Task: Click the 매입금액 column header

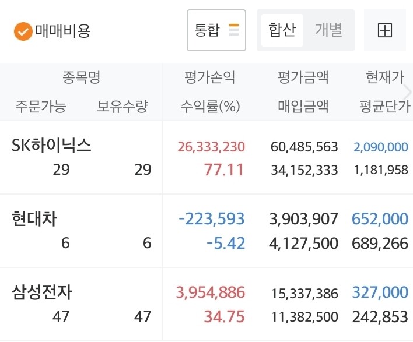Action: coord(303,106)
